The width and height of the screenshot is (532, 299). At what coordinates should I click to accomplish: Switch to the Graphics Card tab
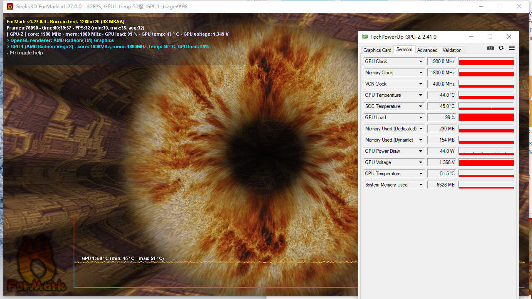[377, 50]
